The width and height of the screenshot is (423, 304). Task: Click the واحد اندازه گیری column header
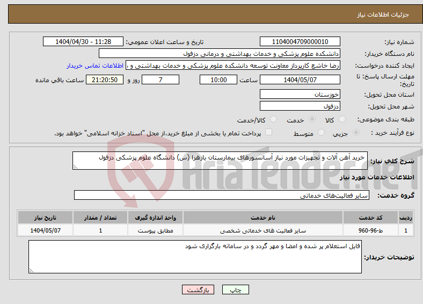[x=155, y=218]
